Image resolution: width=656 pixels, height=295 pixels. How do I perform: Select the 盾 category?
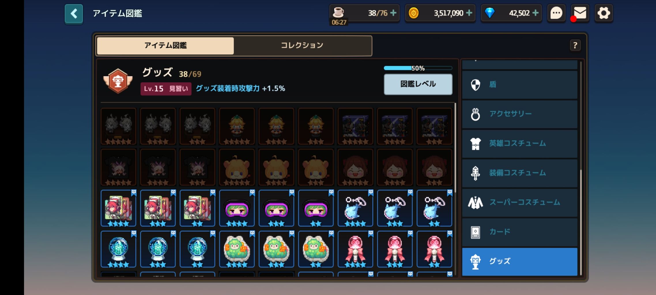click(520, 85)
